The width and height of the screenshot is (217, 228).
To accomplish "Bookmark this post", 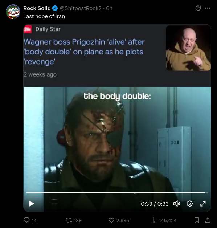I will [x=197, y=220].
